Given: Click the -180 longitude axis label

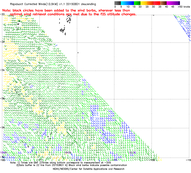Looking at the screenshot, I should pyautogui.click(x=3, y=160).
